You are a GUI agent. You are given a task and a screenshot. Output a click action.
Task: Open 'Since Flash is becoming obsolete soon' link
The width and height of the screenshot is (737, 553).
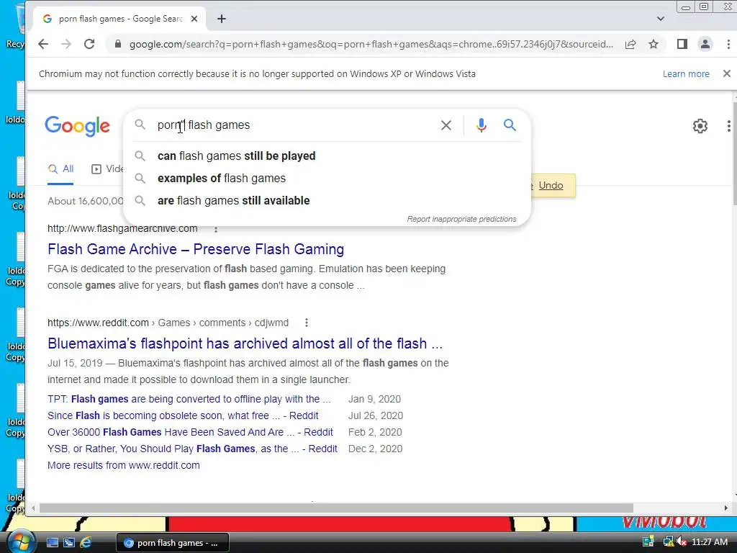point(183,415)
